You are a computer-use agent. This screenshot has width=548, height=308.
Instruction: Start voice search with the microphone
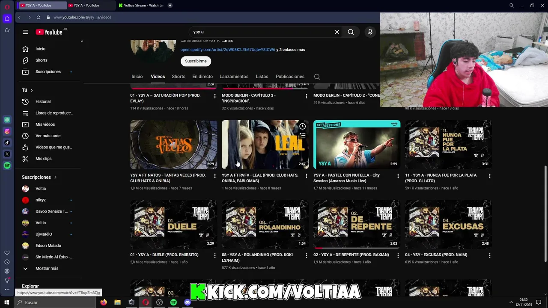coord(370,32)
